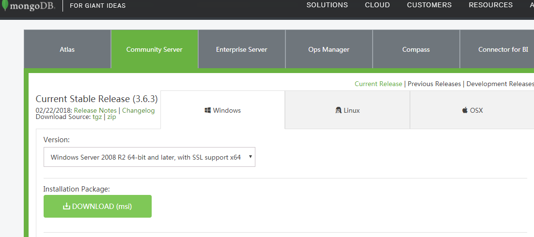Screen dimensions: 534x237
Task: Open the Changelog link
Action: [138, 110]
